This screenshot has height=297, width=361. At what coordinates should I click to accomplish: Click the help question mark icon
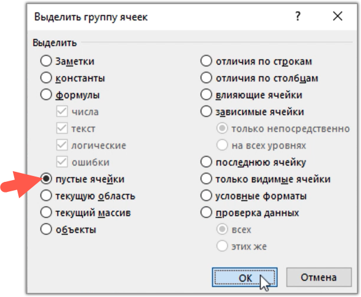pyautogui.click(x=298, y=17)
